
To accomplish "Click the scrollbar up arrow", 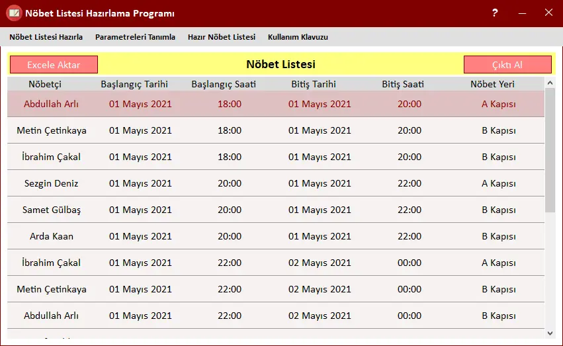I will click(x=550, y=83).
